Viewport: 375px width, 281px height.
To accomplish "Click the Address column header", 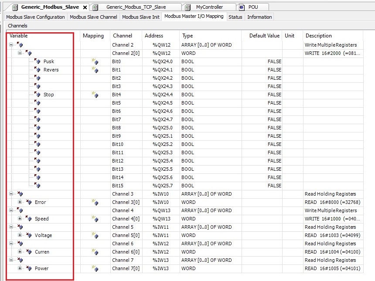I will (x=154, y=36).
